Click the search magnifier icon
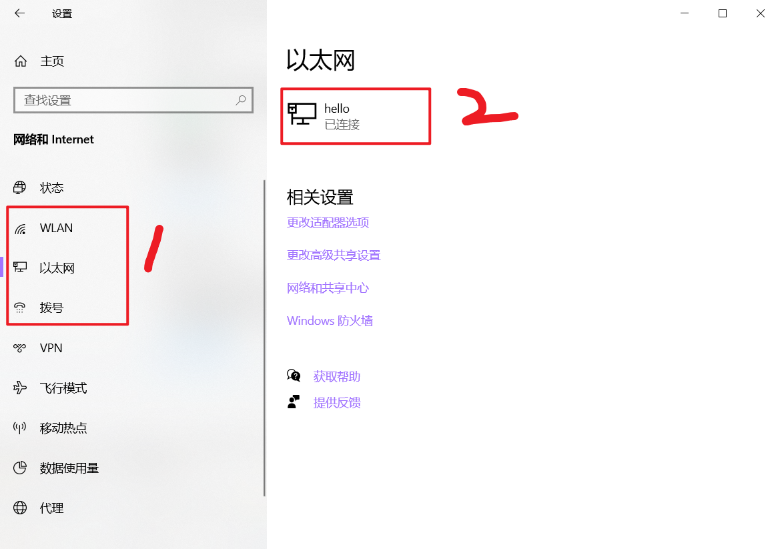Image resolution: width=780 pixels, height=549 pixels. click(241, 100)
